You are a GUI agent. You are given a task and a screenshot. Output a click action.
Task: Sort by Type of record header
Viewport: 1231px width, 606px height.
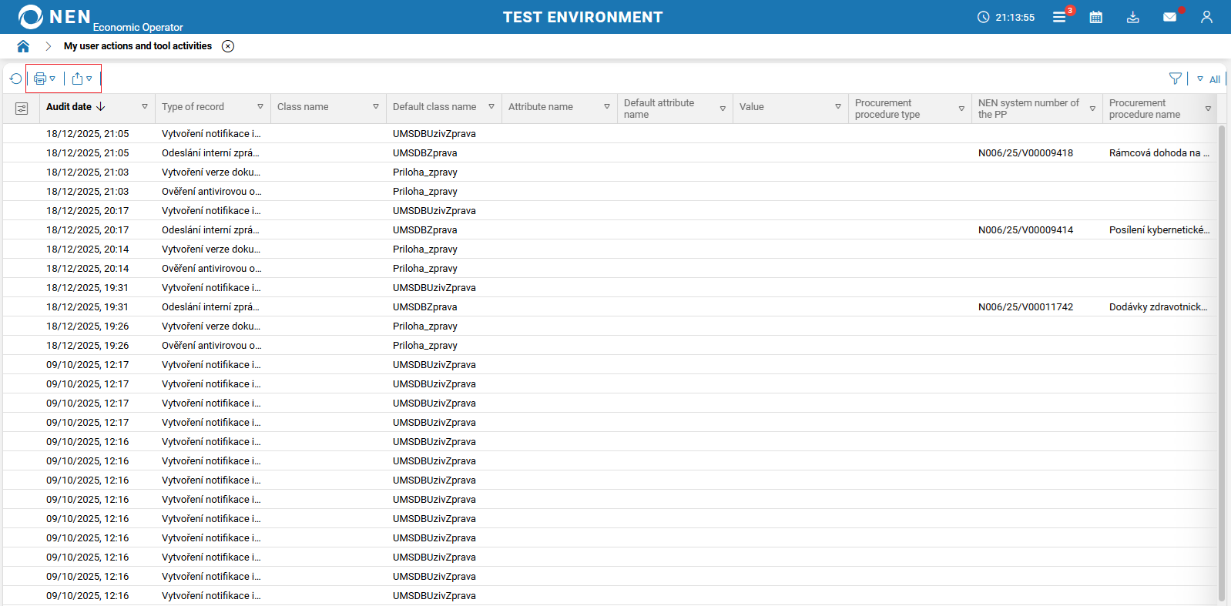point(193,107)
